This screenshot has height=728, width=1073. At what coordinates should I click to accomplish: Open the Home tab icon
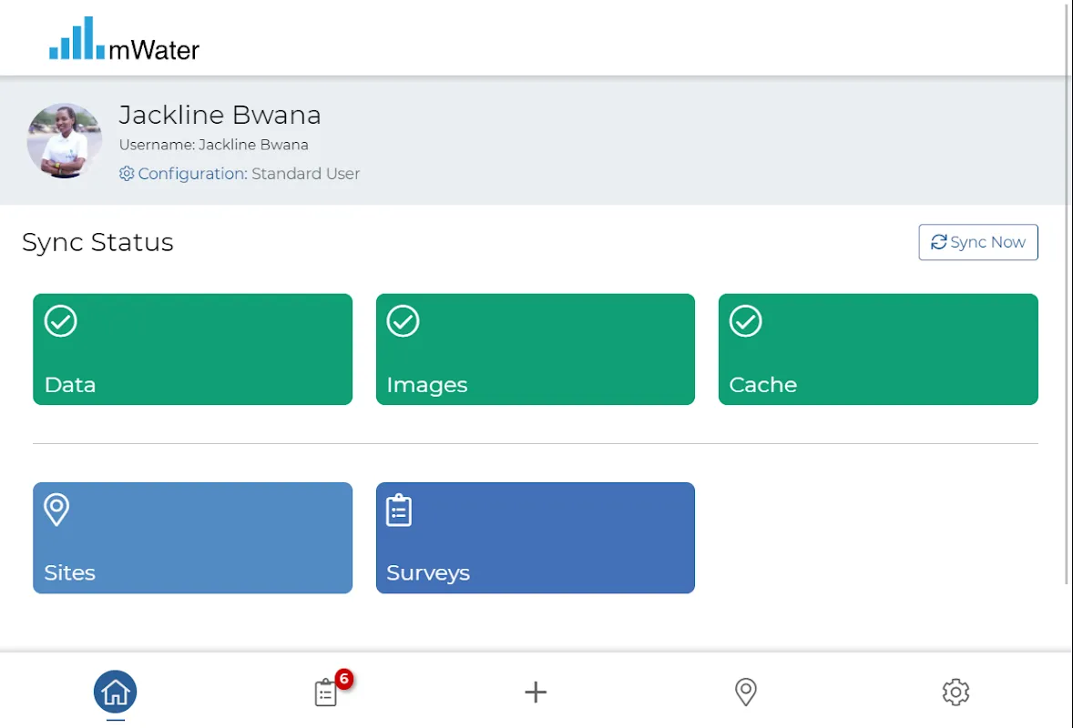[x=115, y=693]
